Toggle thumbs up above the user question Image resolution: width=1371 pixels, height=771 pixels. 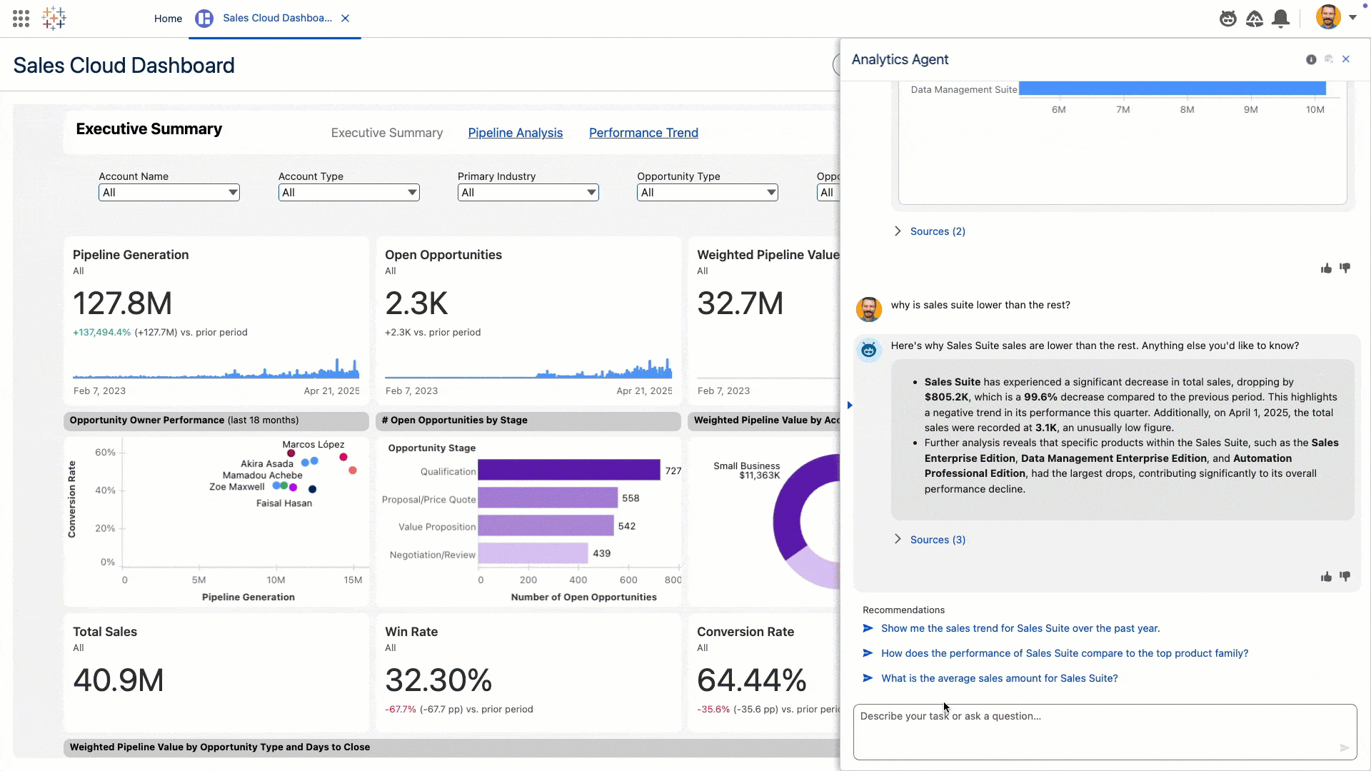point(1325,268)
